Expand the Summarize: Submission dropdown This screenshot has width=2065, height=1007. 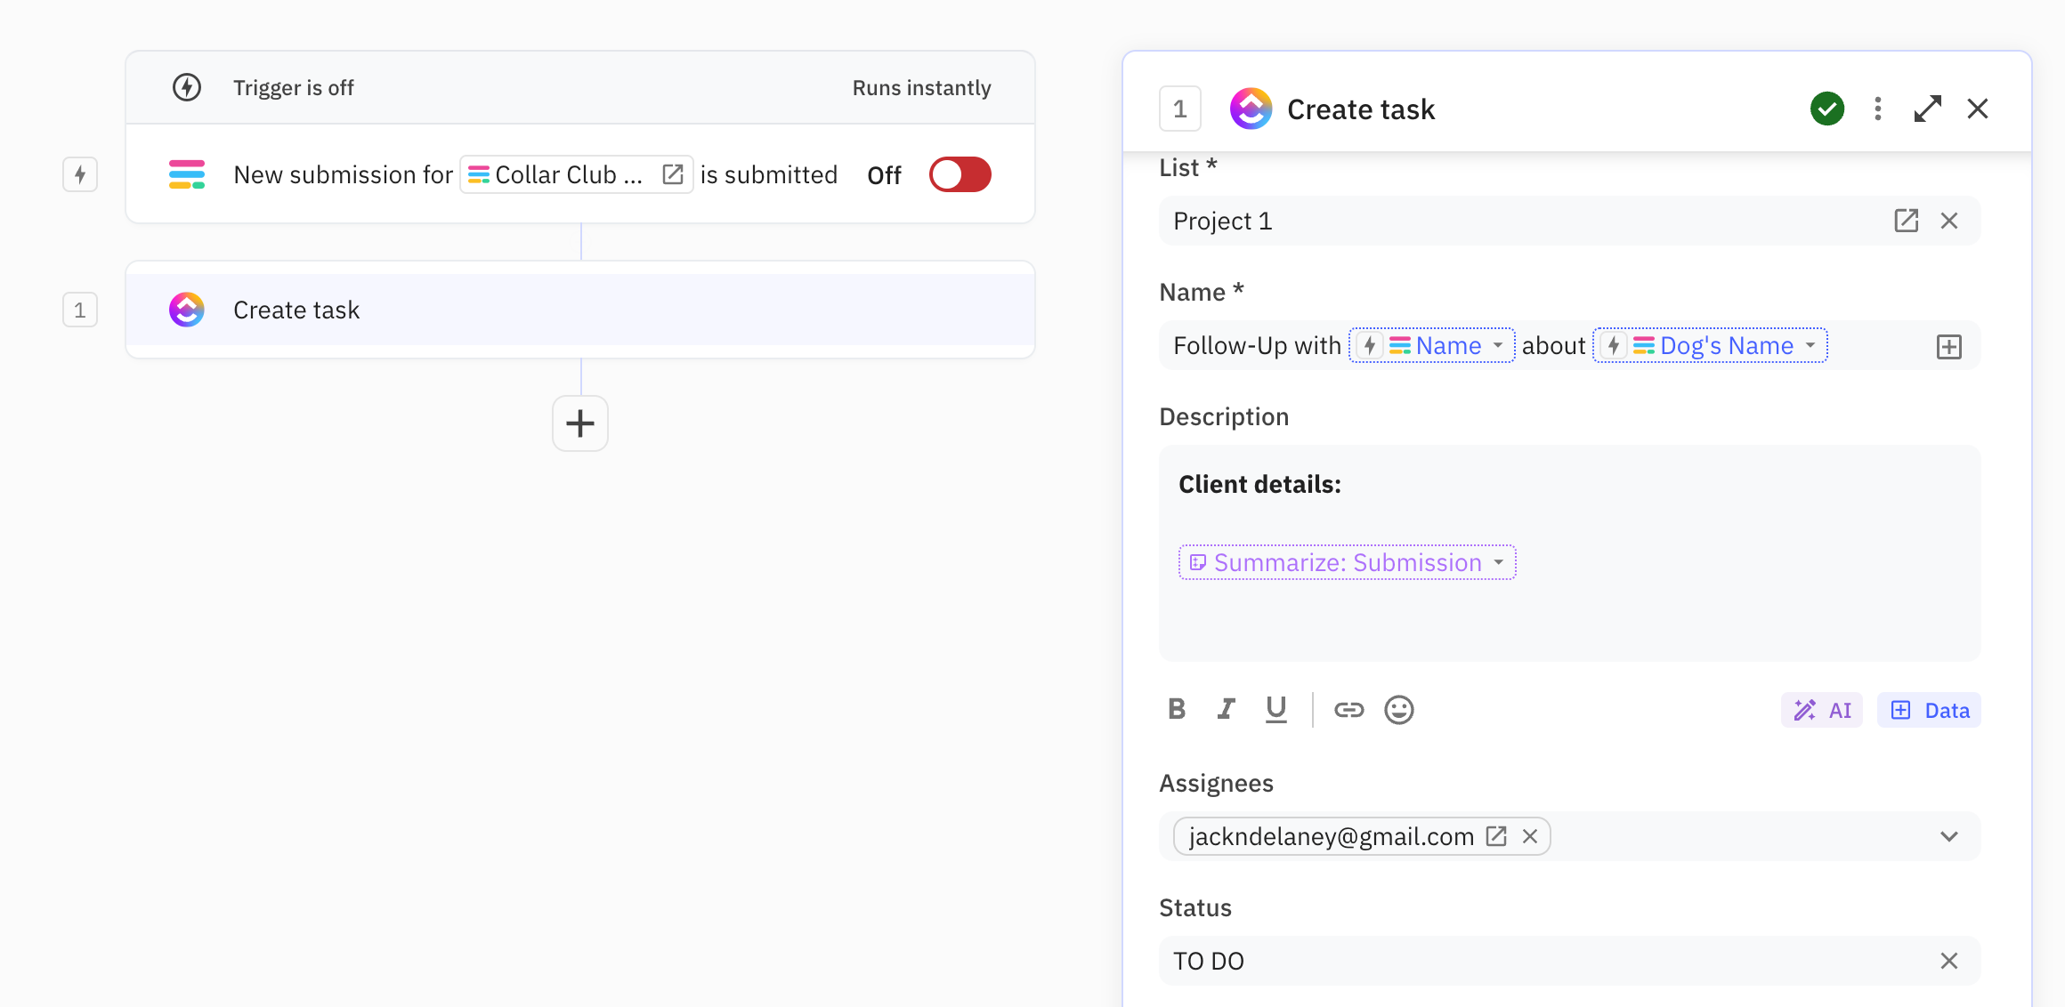[1499, 562]
